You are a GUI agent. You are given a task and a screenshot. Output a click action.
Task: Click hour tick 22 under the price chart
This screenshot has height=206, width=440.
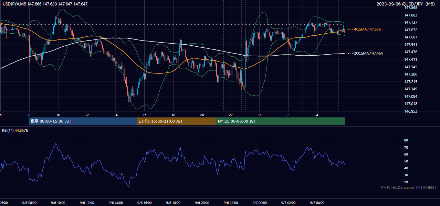[231, 115]
